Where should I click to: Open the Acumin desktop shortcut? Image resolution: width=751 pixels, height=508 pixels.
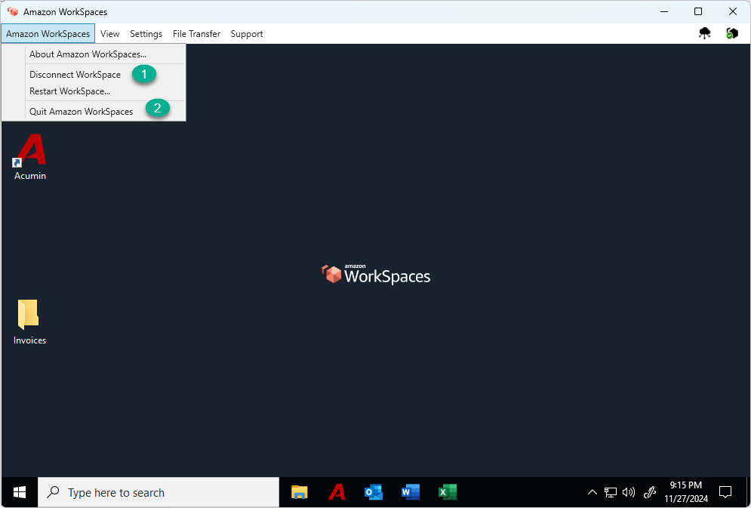pyautogui.click(x=29, y=156)
